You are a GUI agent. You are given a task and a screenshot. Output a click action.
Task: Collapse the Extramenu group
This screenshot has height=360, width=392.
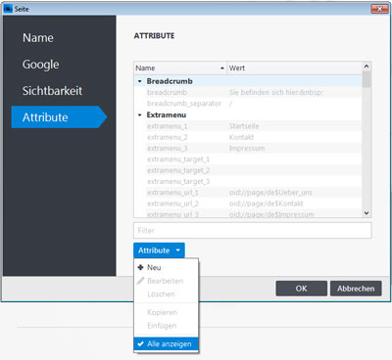(140, 115)
